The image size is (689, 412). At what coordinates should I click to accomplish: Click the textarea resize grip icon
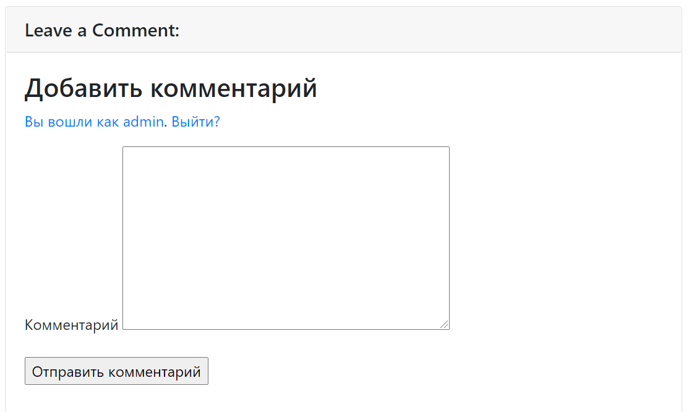click(x=444, y=324)
